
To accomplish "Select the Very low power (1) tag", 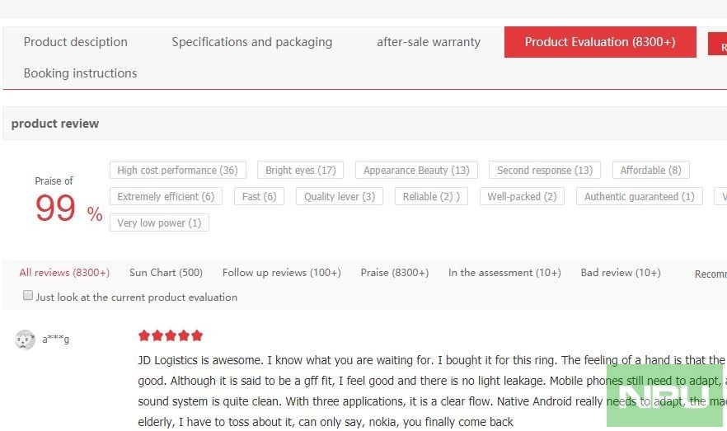I will pos(159,223).
